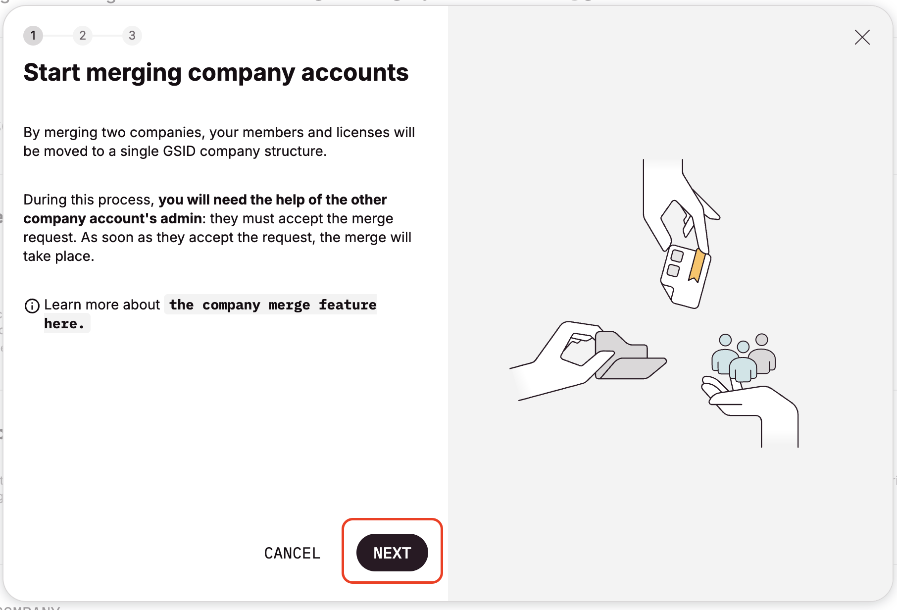The width and height of the screenshot is (897, 610).
Task: Open the company merge feature link
Action: coord(273,305)
